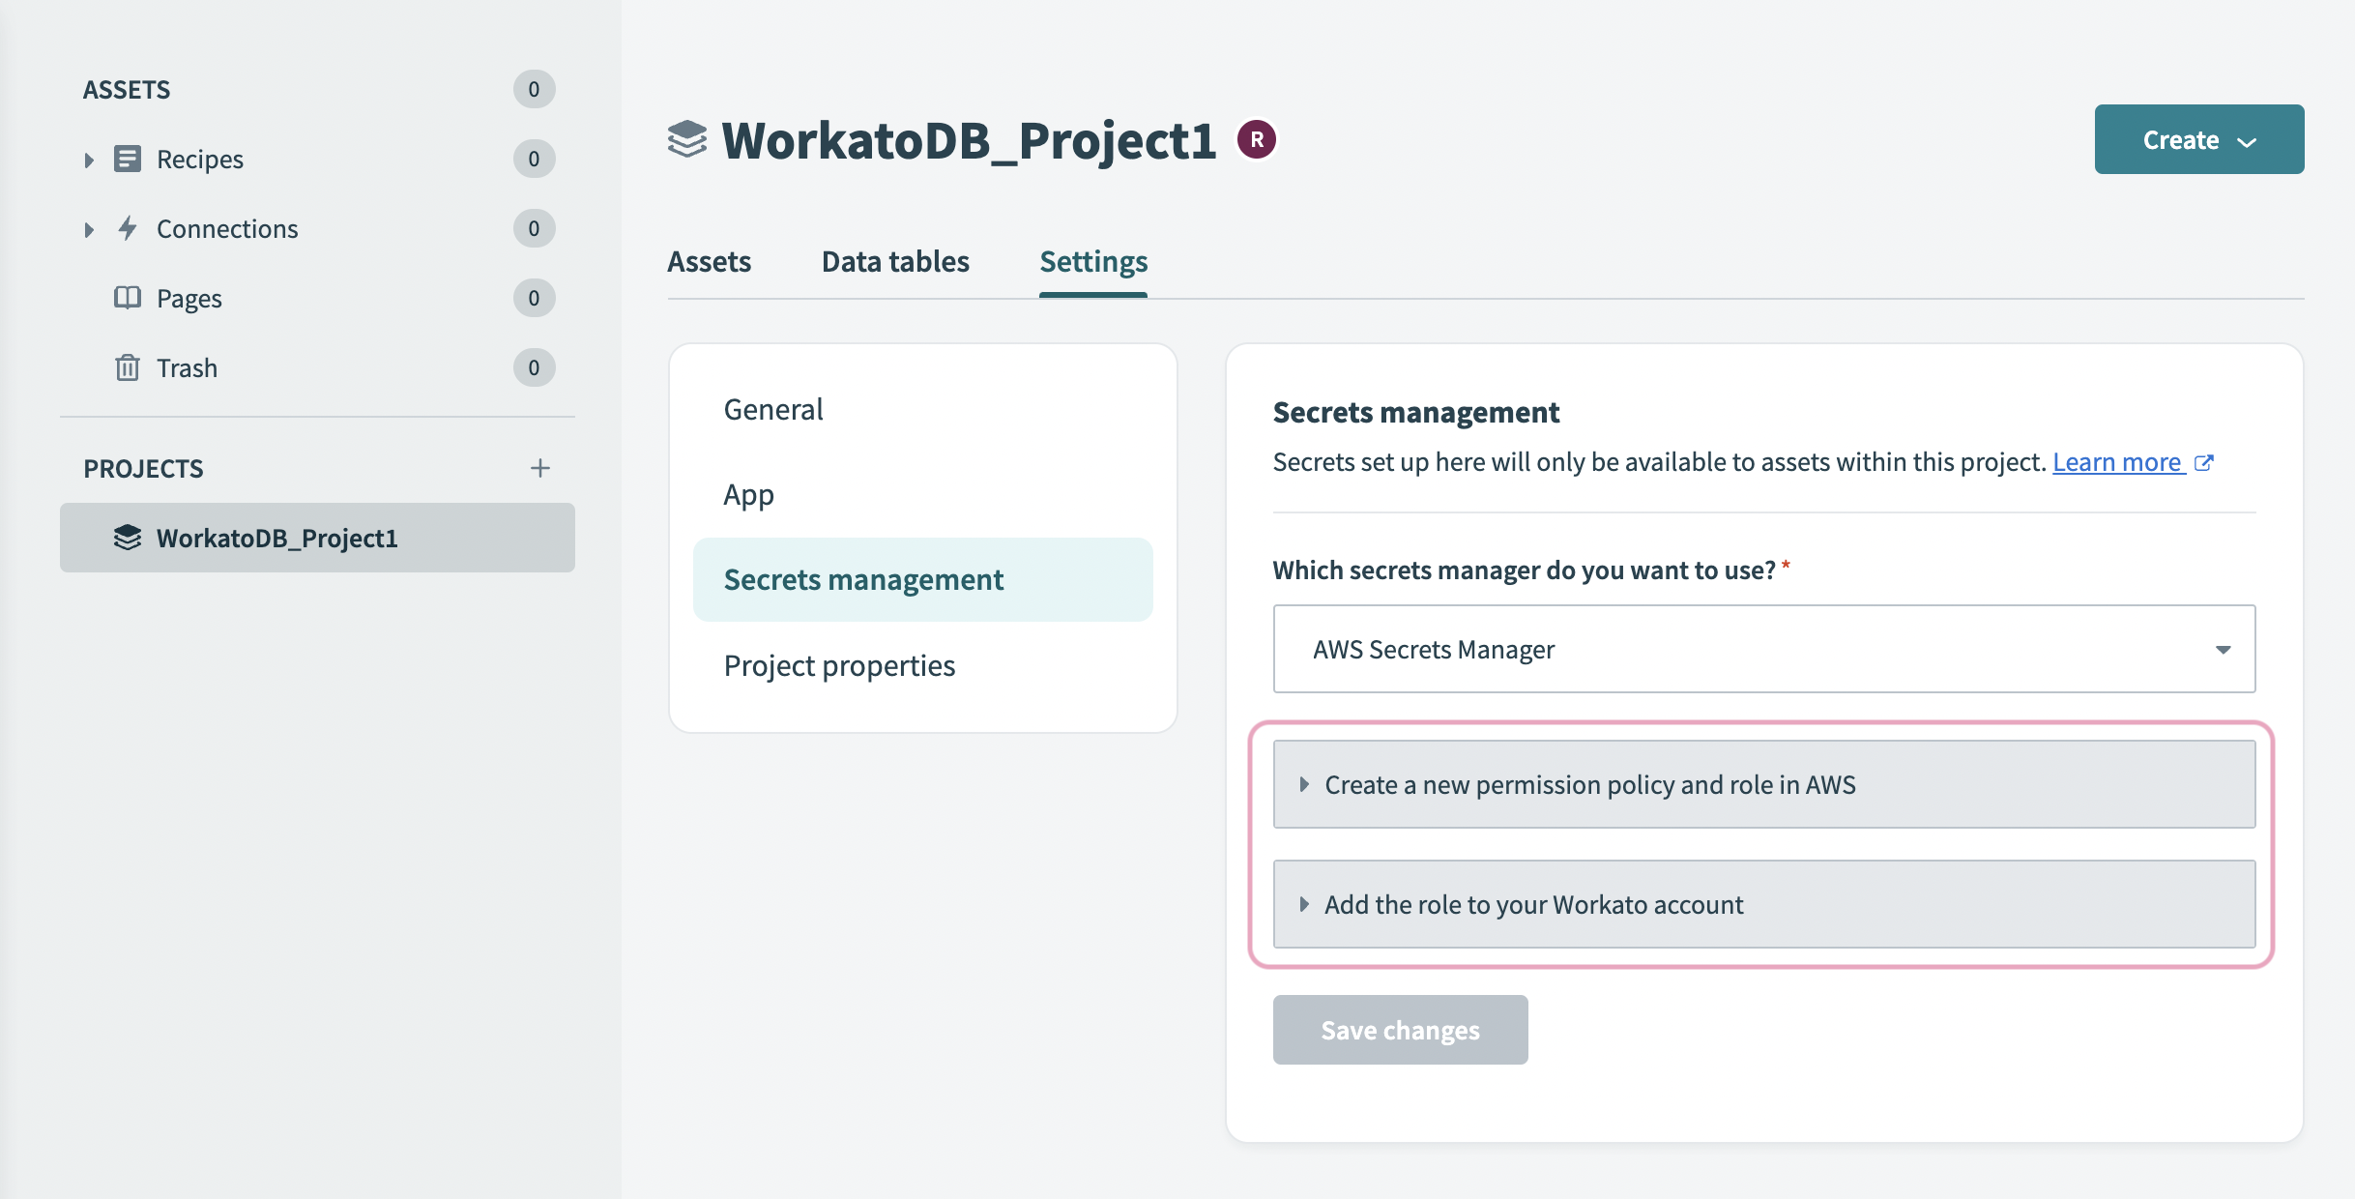Open Project properties settings
2355x1199 pixels.
[x=839, y=665]
